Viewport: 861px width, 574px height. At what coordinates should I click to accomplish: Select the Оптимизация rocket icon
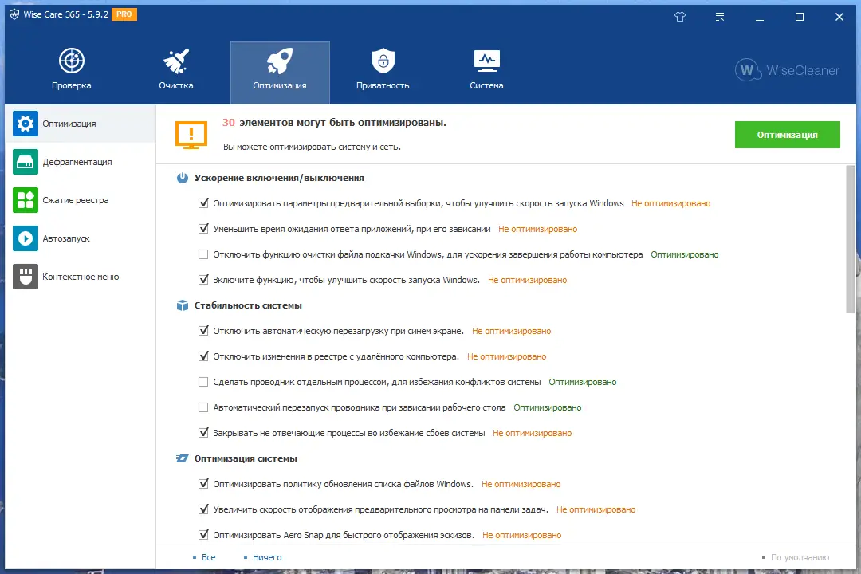pyautogui.click(x=280, y=61)
